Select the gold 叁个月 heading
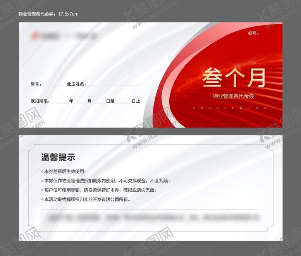The height and width of the screenshot is (256, 301). [x=233, y=77]
